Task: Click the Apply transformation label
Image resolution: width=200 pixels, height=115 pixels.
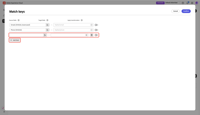Action: click(74, 20)
